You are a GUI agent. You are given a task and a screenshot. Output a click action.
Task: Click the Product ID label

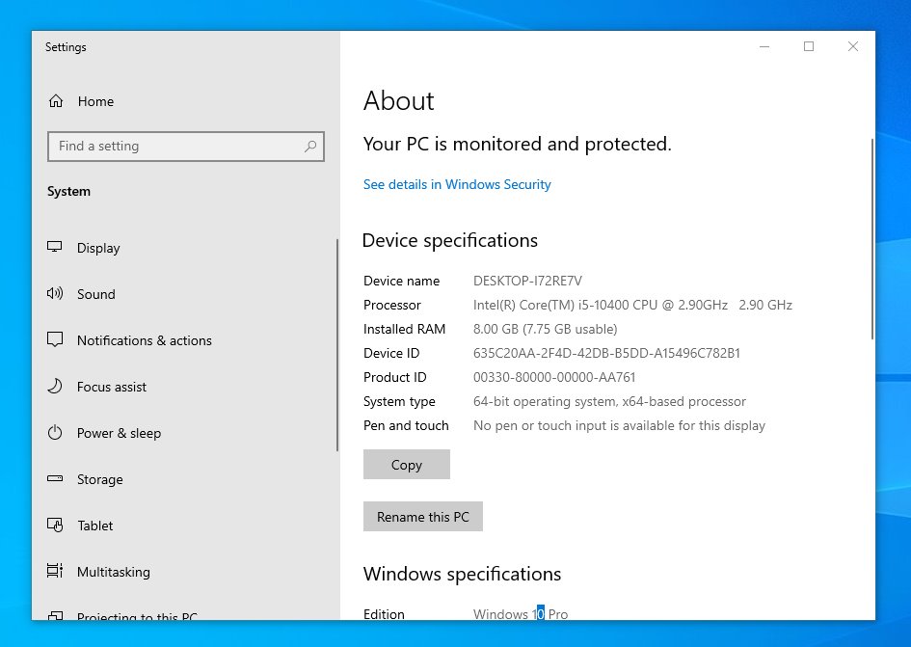point(395,377)
